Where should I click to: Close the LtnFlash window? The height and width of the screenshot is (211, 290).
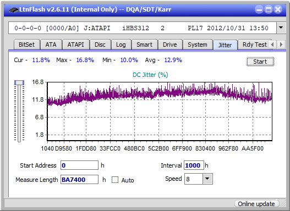click(278, 9)
